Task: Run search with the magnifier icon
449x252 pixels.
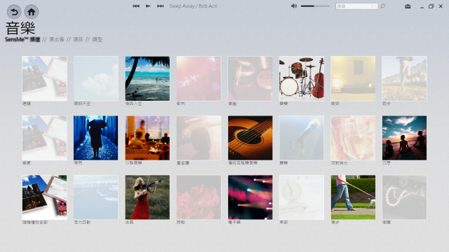Action: click(x=383, y=6)
